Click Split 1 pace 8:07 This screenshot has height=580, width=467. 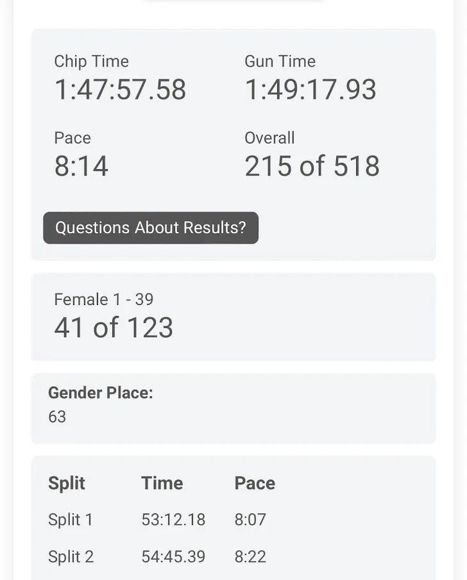250,520
